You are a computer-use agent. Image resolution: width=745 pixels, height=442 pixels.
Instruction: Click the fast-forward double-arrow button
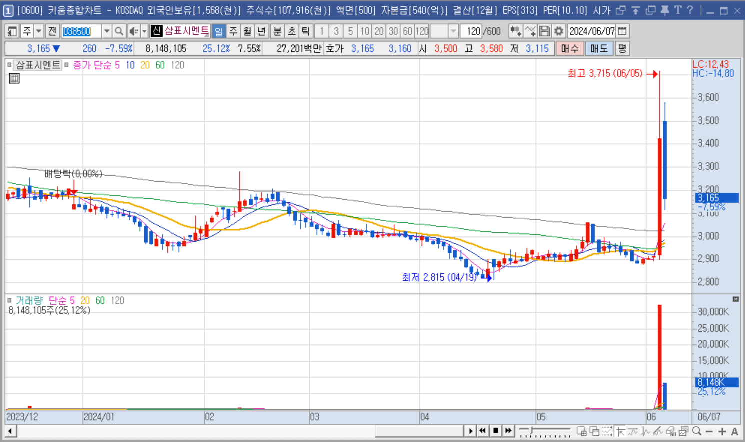pyautogui.click(x=508, y=431)
